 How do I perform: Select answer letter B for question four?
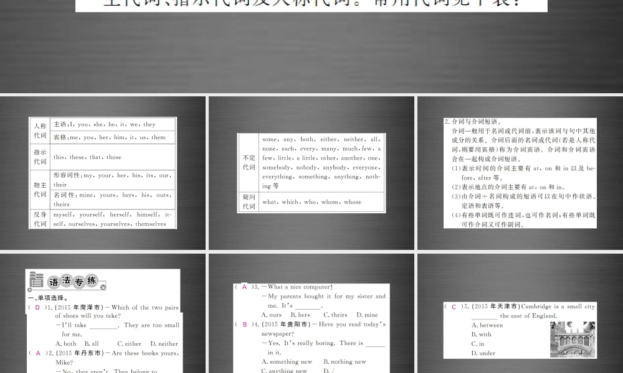[244, 325]
